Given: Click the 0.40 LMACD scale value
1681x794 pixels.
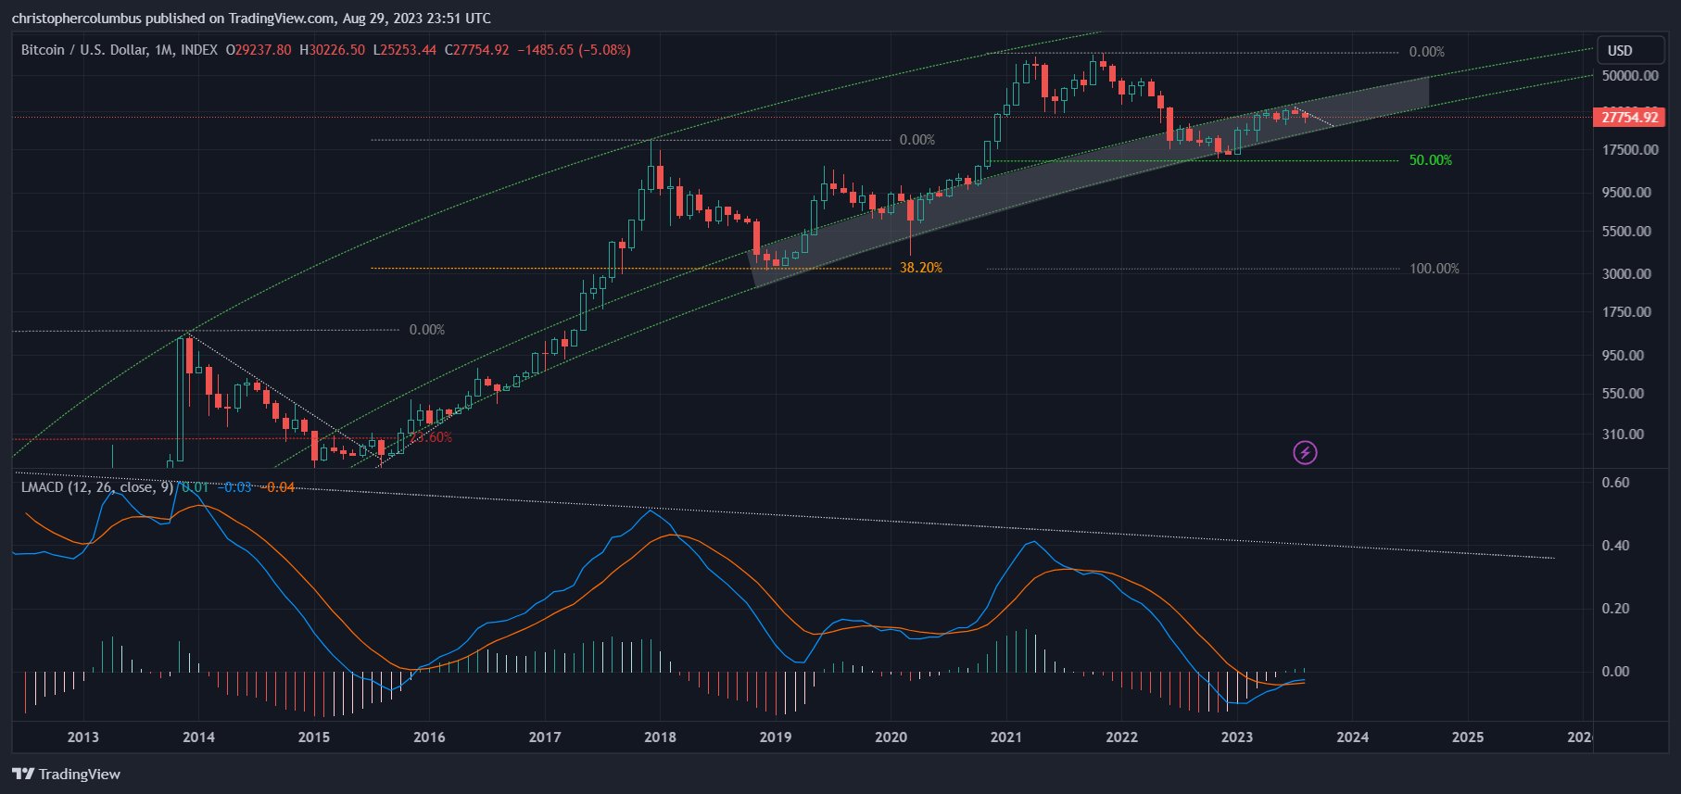Looking at the screenshot, I should tap(1615, 546).
